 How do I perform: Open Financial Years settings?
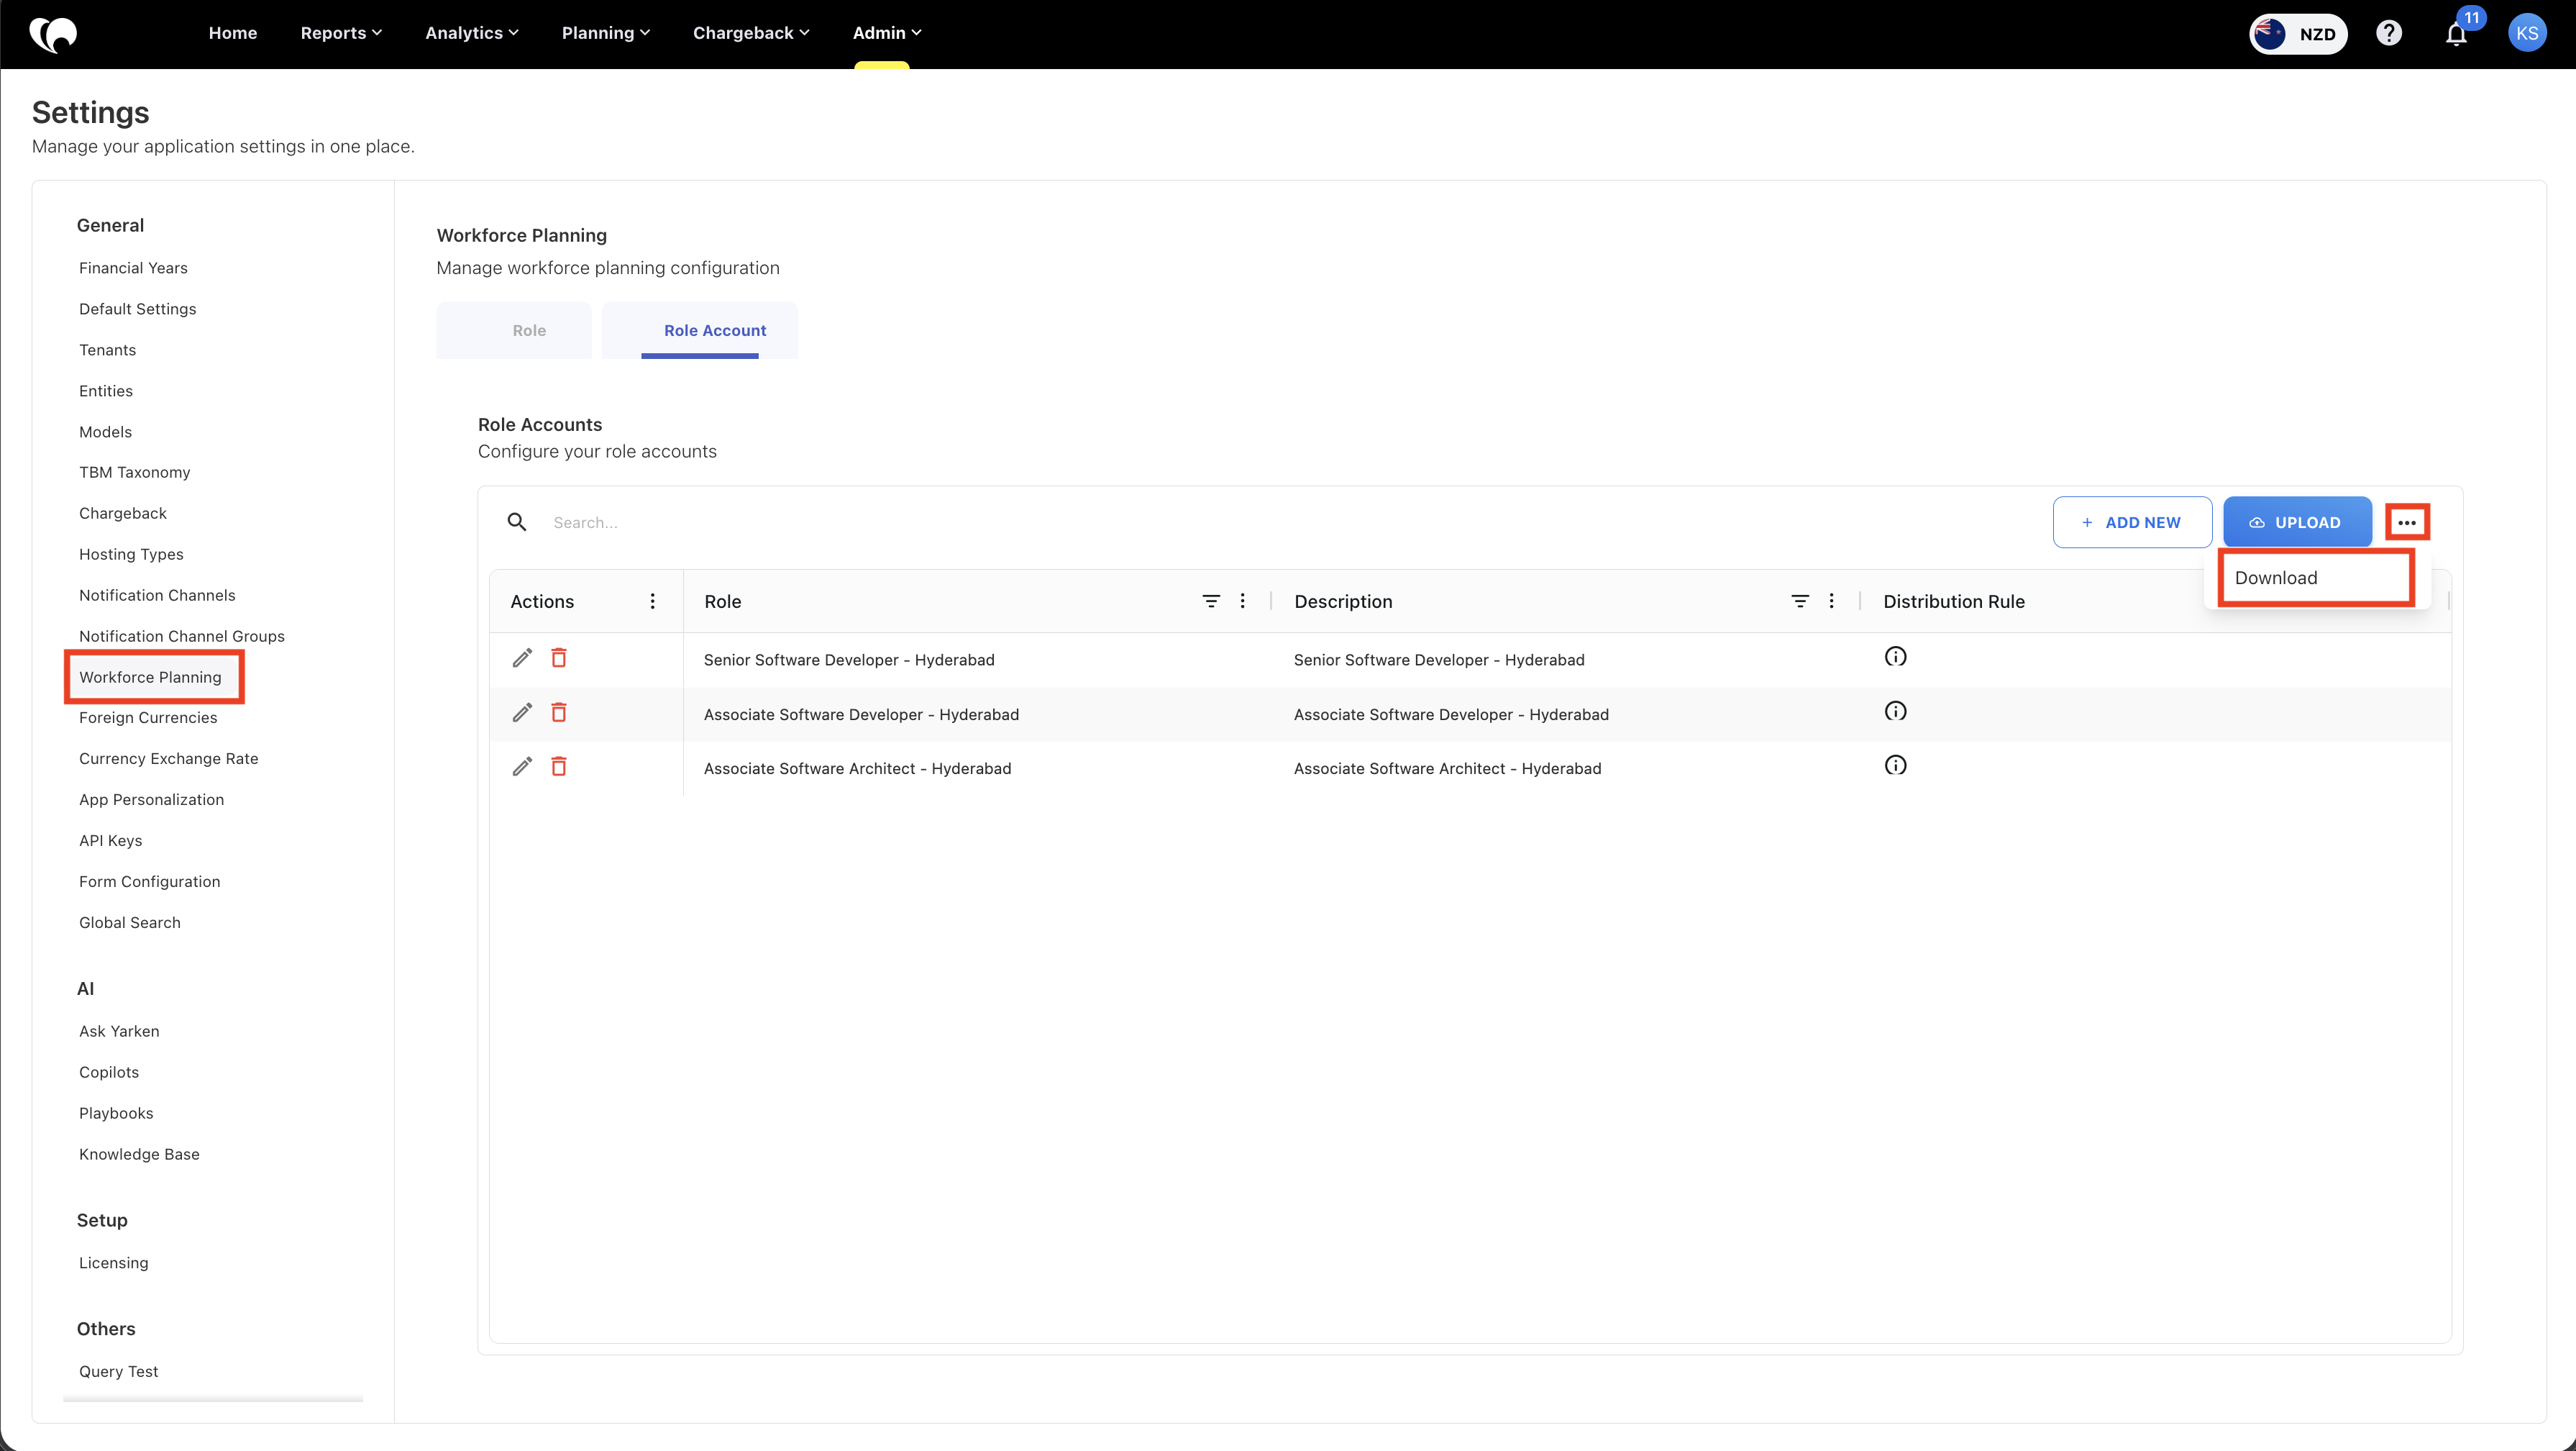133,268
